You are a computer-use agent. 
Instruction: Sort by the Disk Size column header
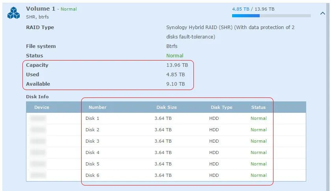[x=167, y=107]
